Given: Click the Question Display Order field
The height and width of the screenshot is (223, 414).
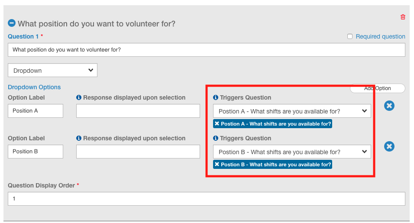Looking at the screenshot, I should click(x=207, y=199).
